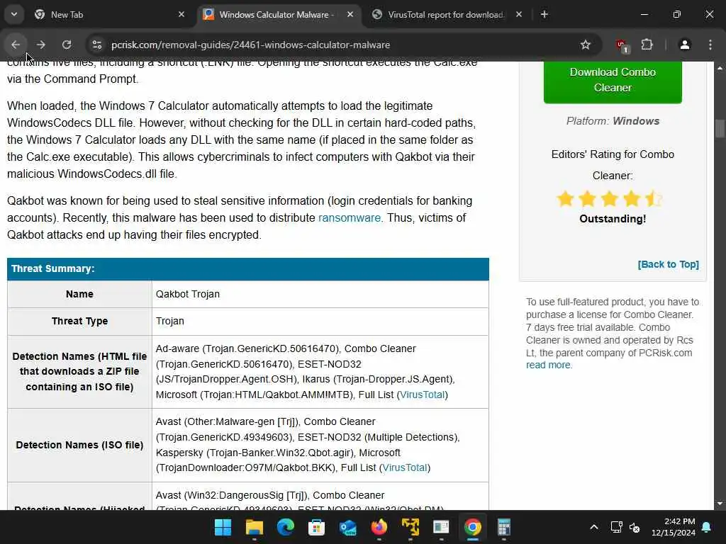
Task: Click the page vertical scrollbar thumb
Action: [720, 128]
